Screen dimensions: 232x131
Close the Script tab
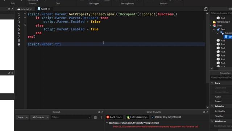point(49,9)
